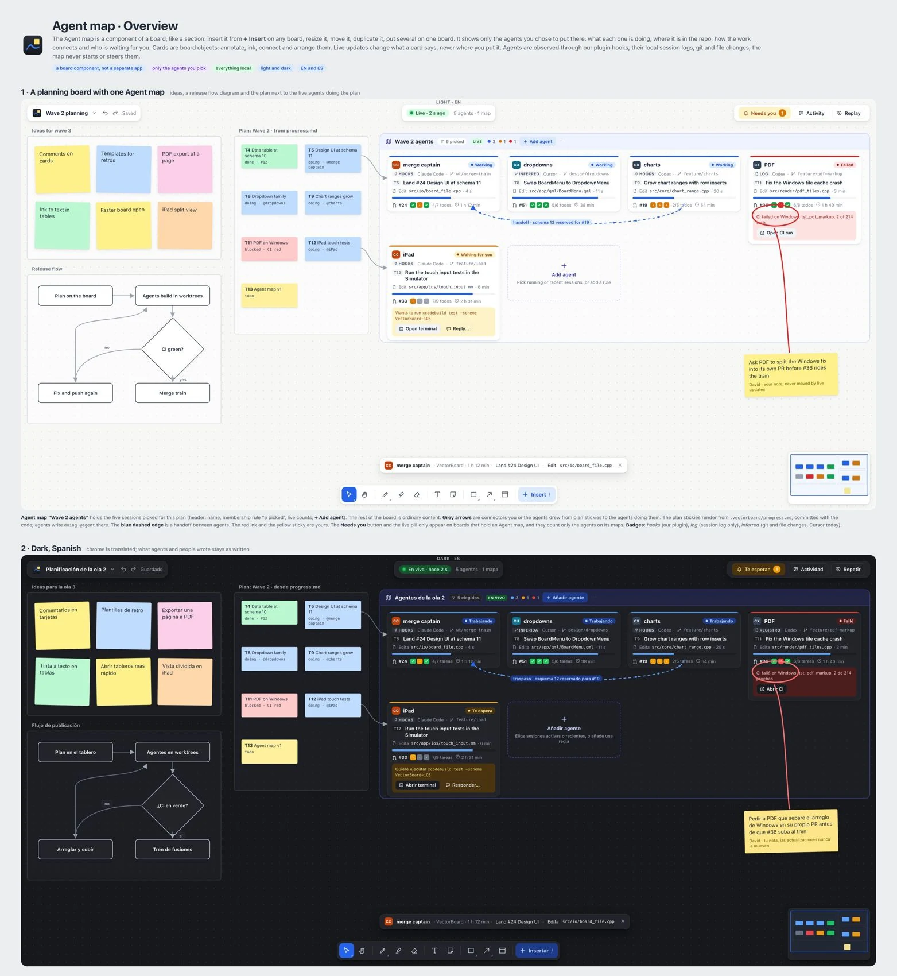Expand the Planificación de la ola 2 chevron
Screen dimensions: 897x976
[112, 570]
